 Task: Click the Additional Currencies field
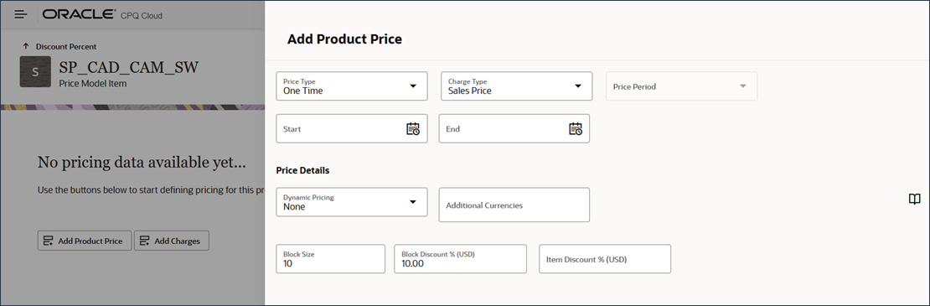(514, 205)
